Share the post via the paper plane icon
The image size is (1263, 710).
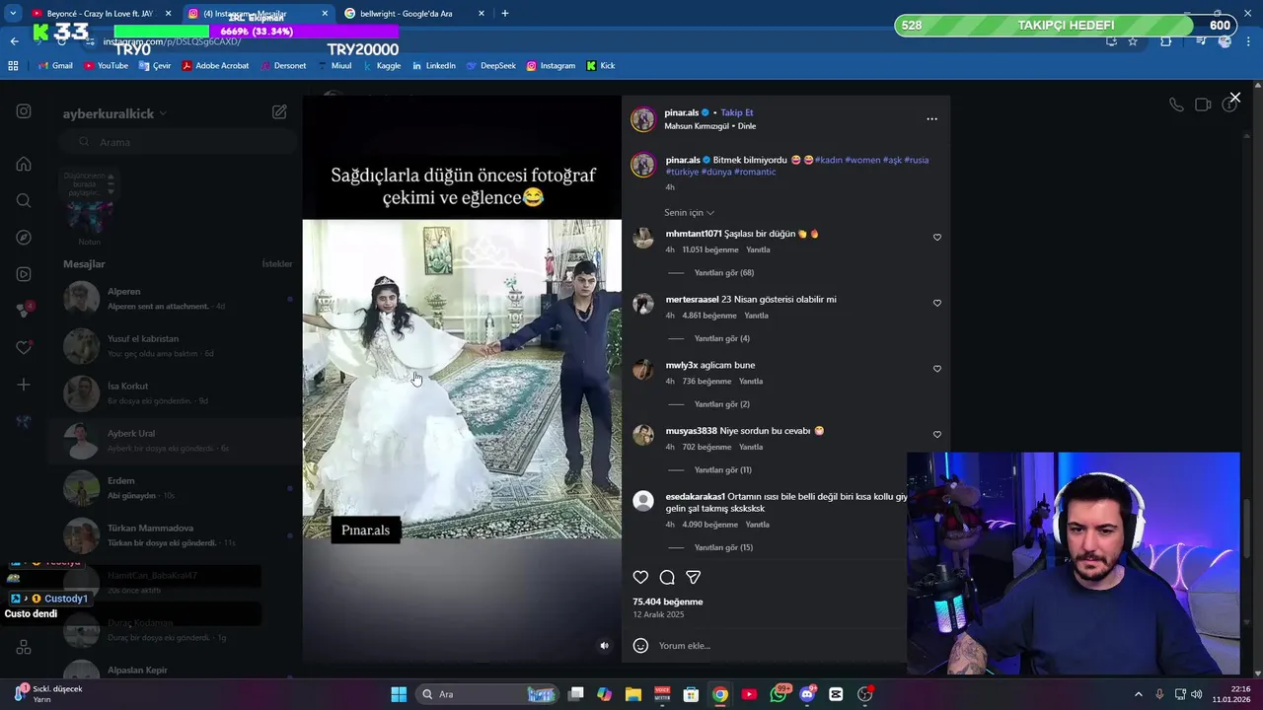click(x=694, y=577)
